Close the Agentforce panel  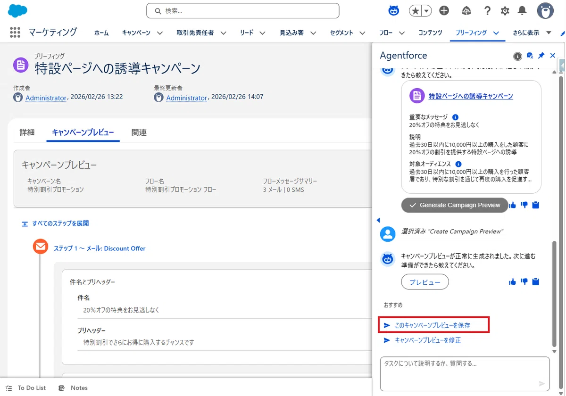[x=553, y=56]
